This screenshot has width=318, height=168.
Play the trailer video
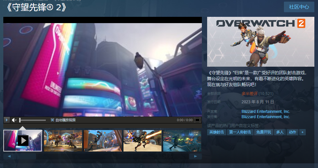coord(7,120)
